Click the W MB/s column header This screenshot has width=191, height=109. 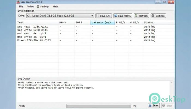click(136, 23)
